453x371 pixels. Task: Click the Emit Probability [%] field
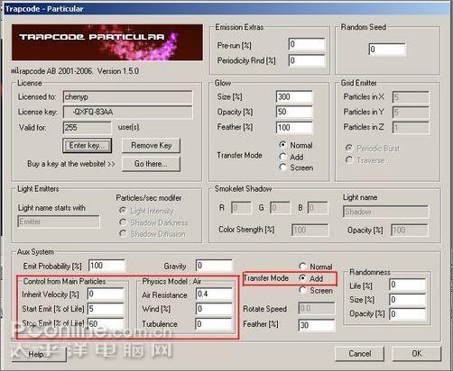[107, 266]
